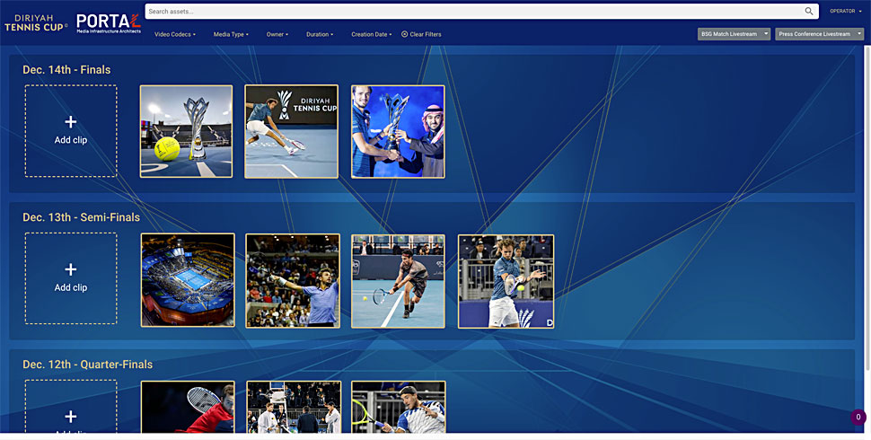Click the search magnifier icon
This screenshot has height=440, width=871.
point(809,12)
